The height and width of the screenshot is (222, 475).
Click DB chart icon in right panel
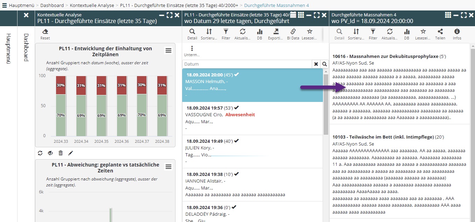406,32
